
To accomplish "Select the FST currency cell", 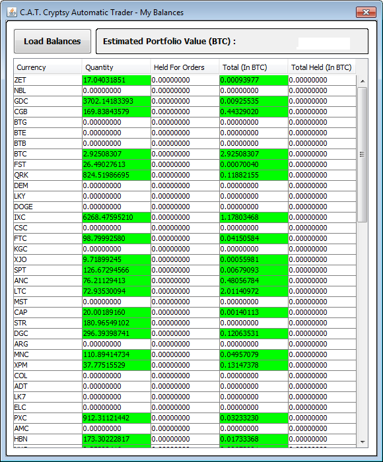I will (x=48, y=165).
